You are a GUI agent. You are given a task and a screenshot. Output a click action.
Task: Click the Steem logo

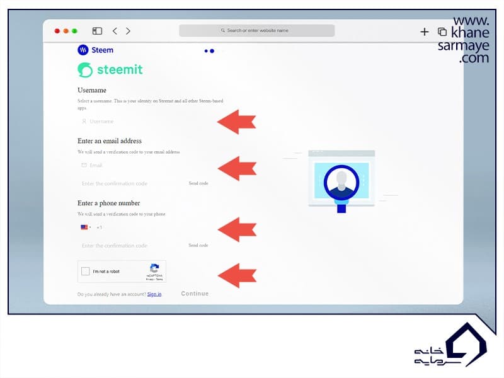coord(96,50)
